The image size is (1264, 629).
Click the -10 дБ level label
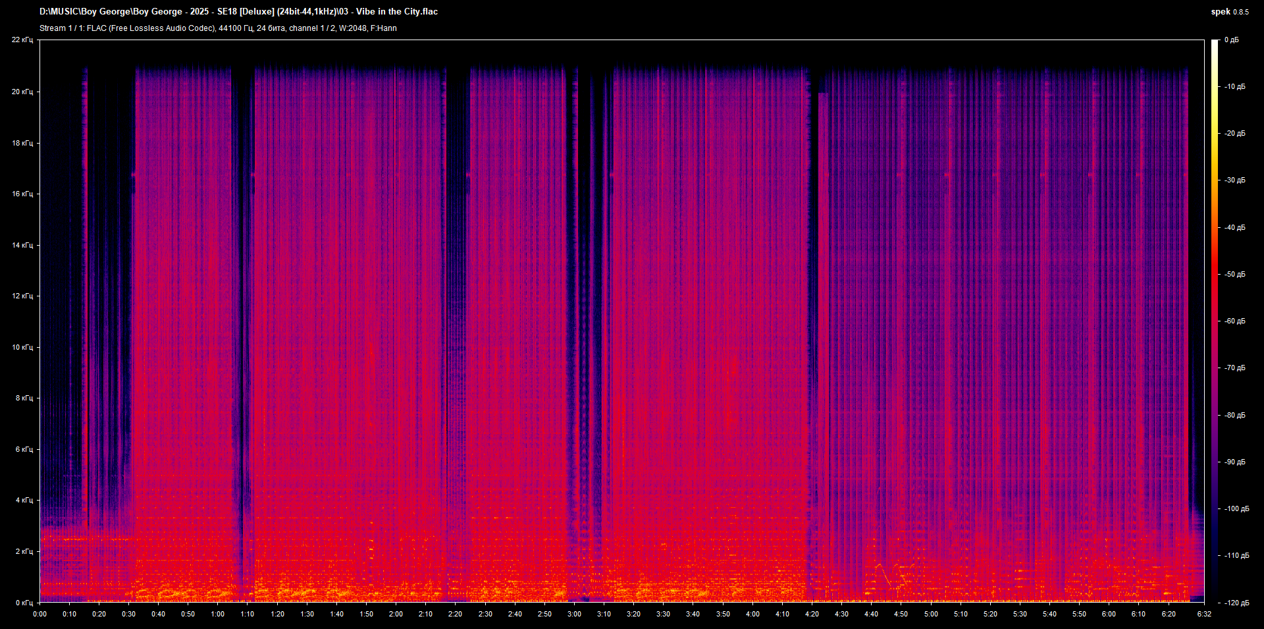(x=1234, y=87)
